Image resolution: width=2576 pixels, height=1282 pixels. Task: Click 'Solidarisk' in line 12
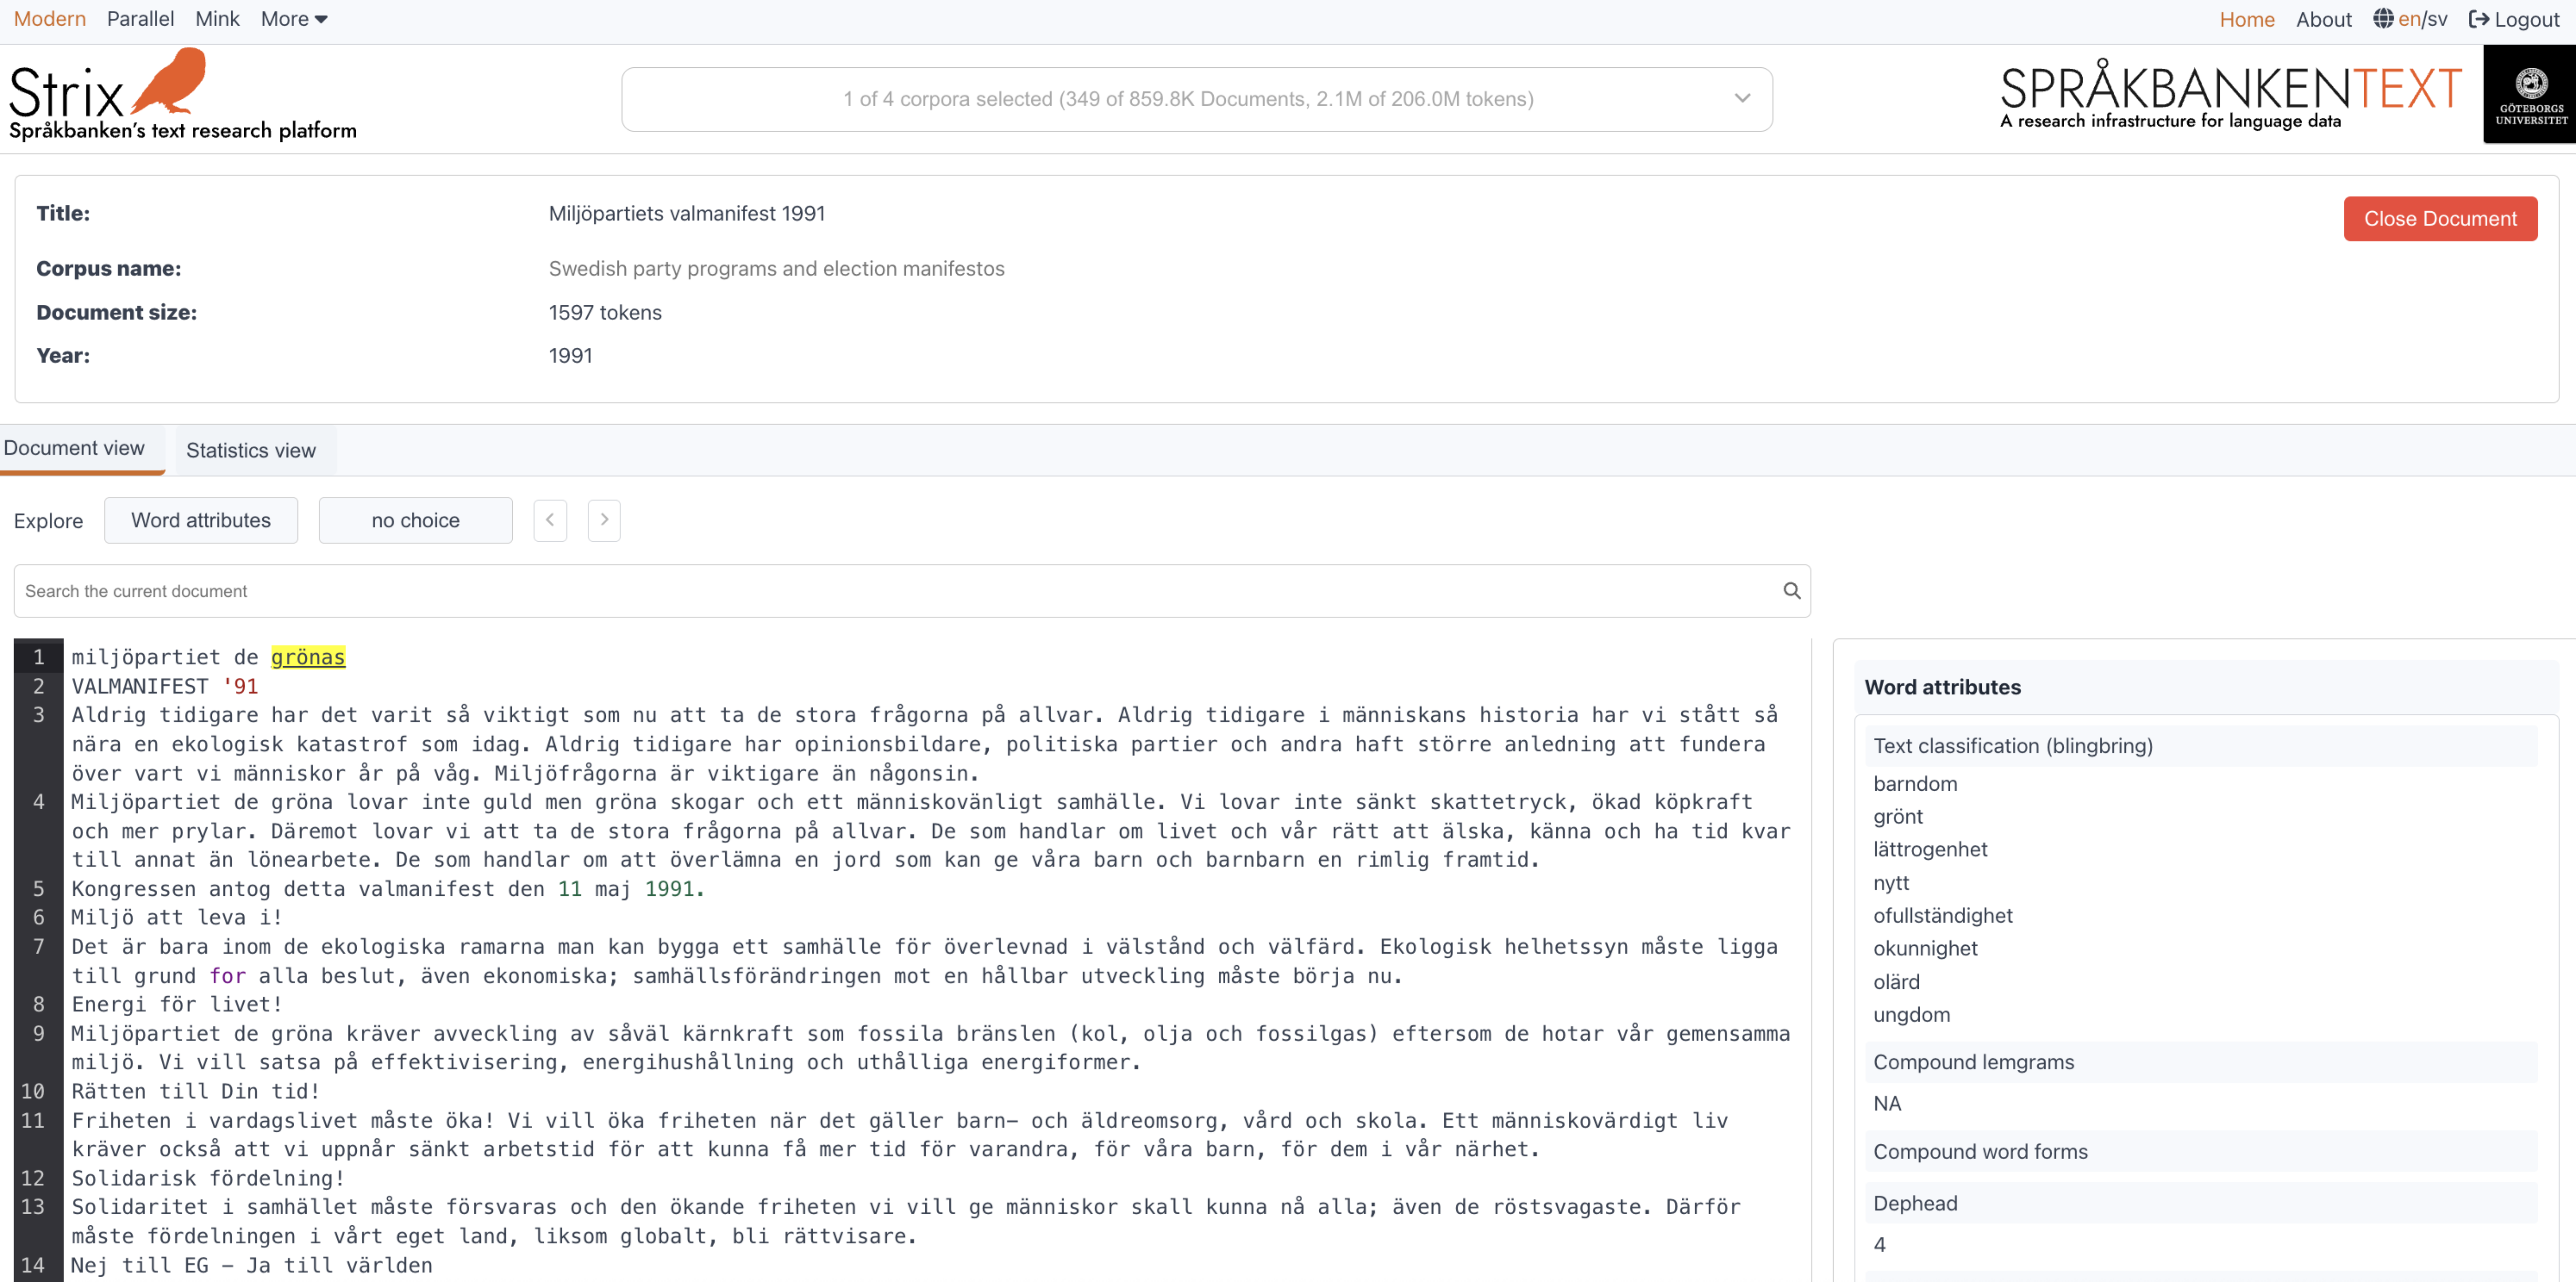coord(134,1178)
